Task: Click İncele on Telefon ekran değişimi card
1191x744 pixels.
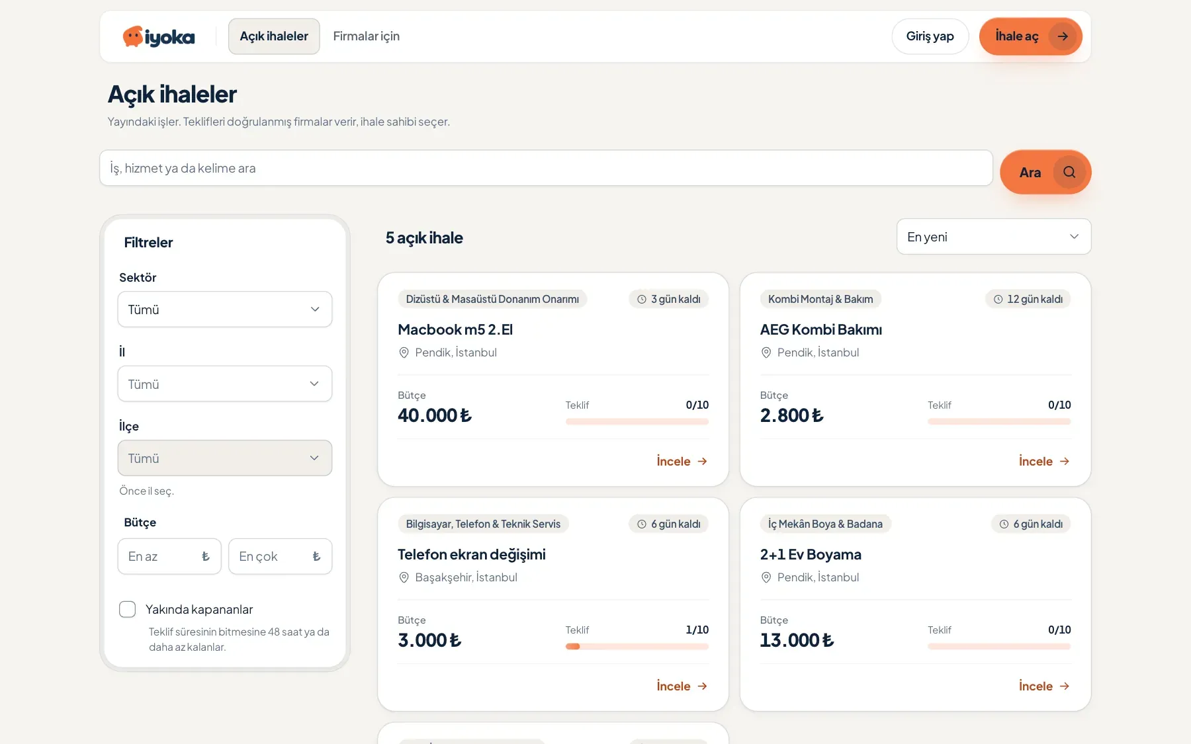Action: coord(682,686)
